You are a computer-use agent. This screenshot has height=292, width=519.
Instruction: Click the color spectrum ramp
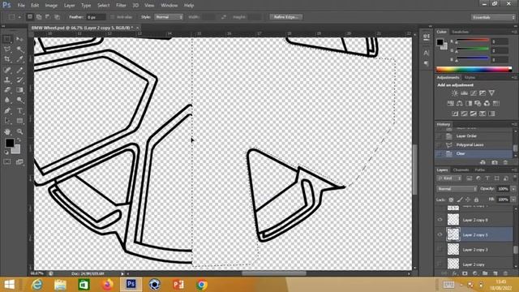tap(474, 69)
